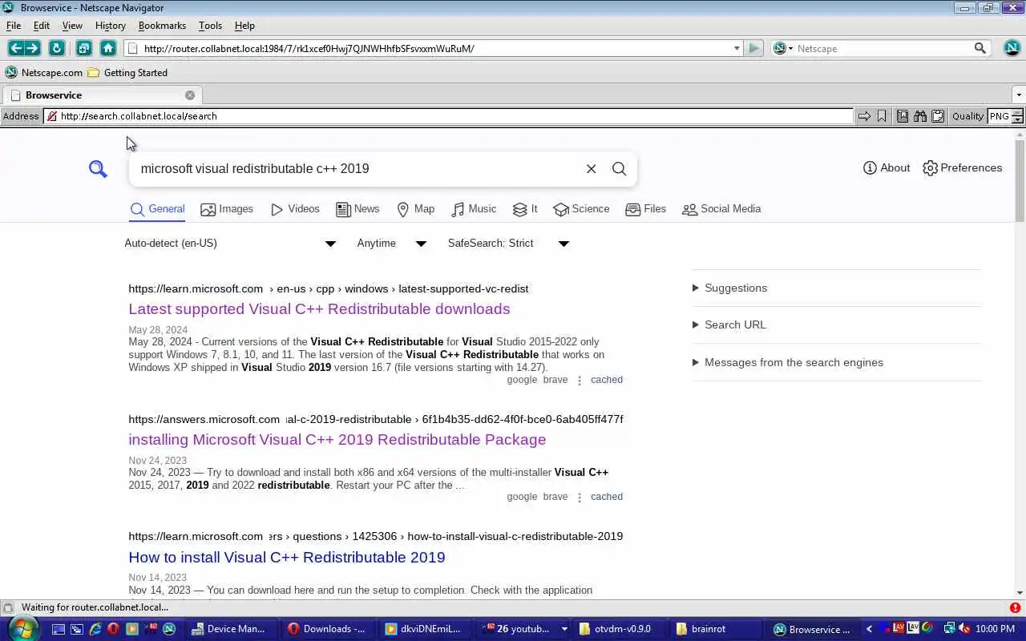Image resolution: width=1026 pixels, height=641 pixels.
Task: Click the Netscape N throbber logo
Action: 1012,48
